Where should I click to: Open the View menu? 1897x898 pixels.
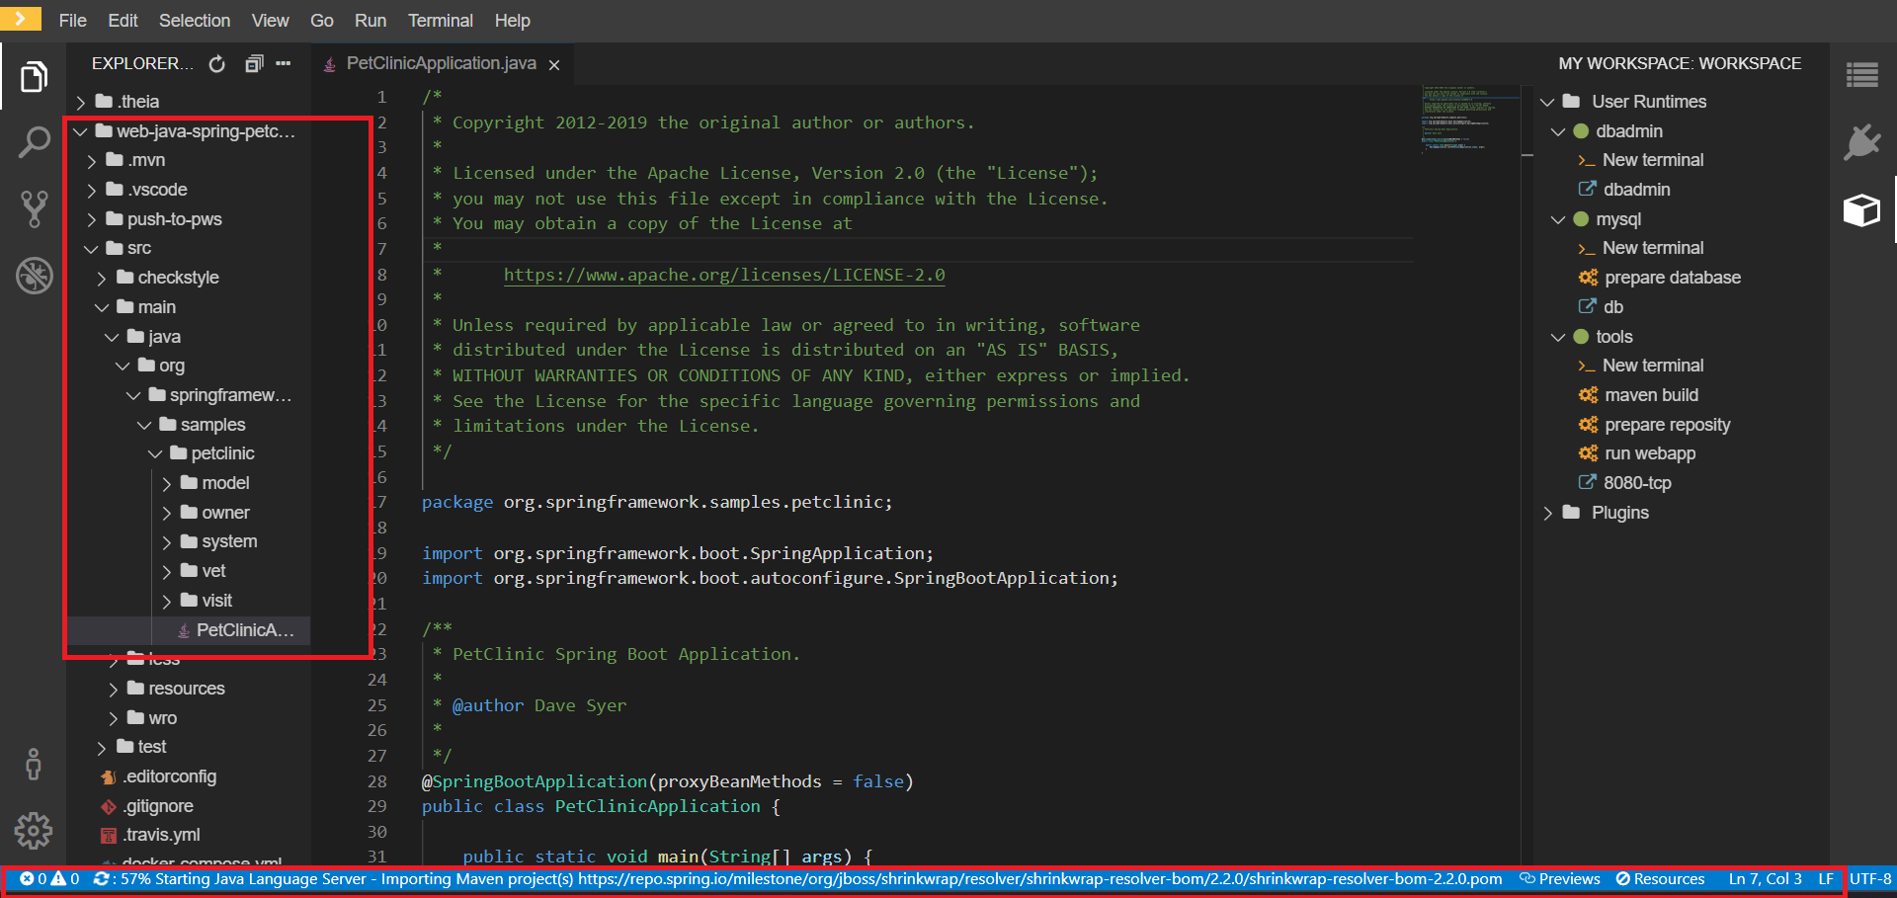coord(270,21)
